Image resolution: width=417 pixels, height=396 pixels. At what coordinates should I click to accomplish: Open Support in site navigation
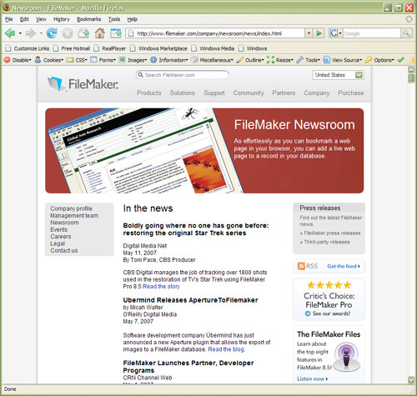[214, 93]
